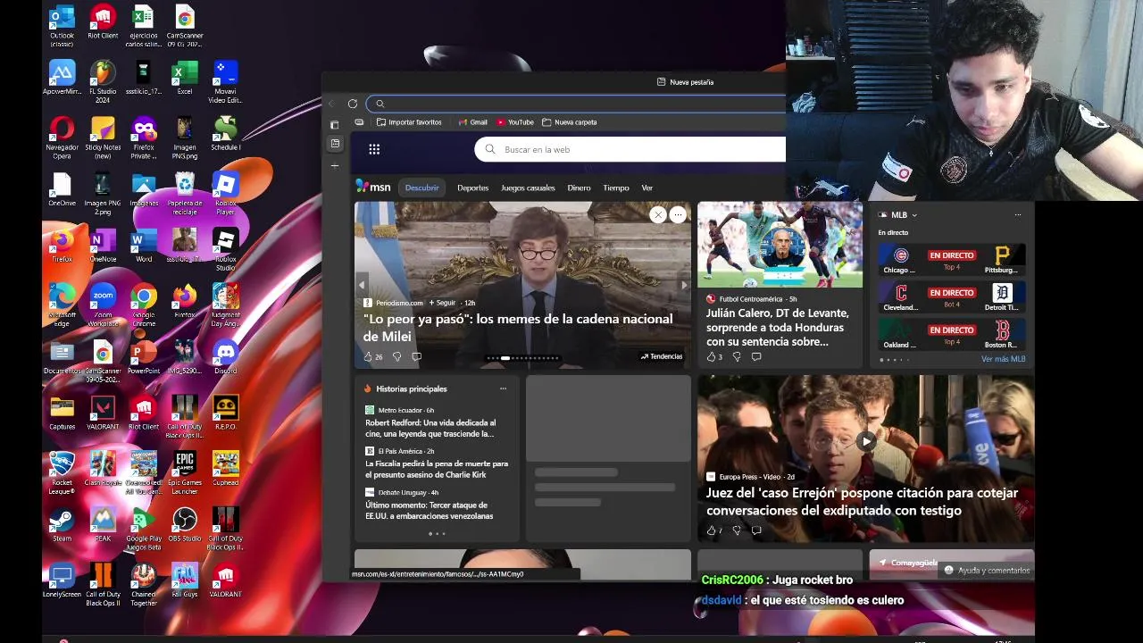The height and width of the screenshot is (643, 1143).
Task: Launch Discord from the desktop
Action: point(225,357)
